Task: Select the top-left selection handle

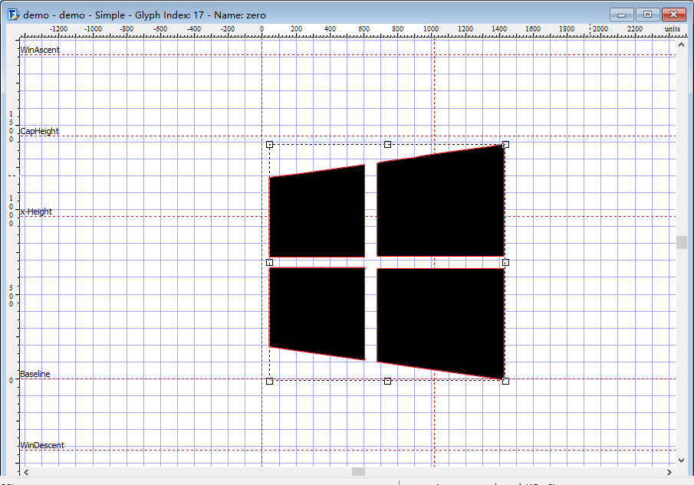Action: (x=269, y=145)
